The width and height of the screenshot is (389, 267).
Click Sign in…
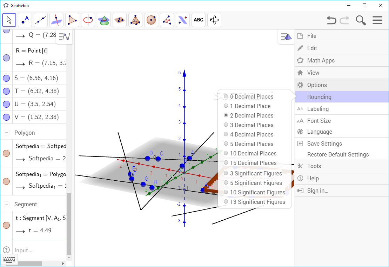tap(342, 191)
